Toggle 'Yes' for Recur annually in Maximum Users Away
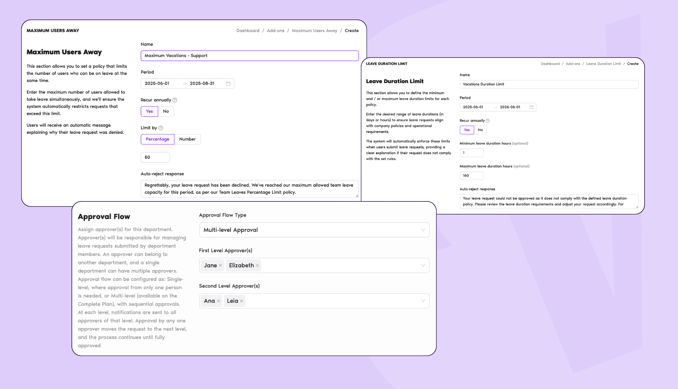 (149, 111)
